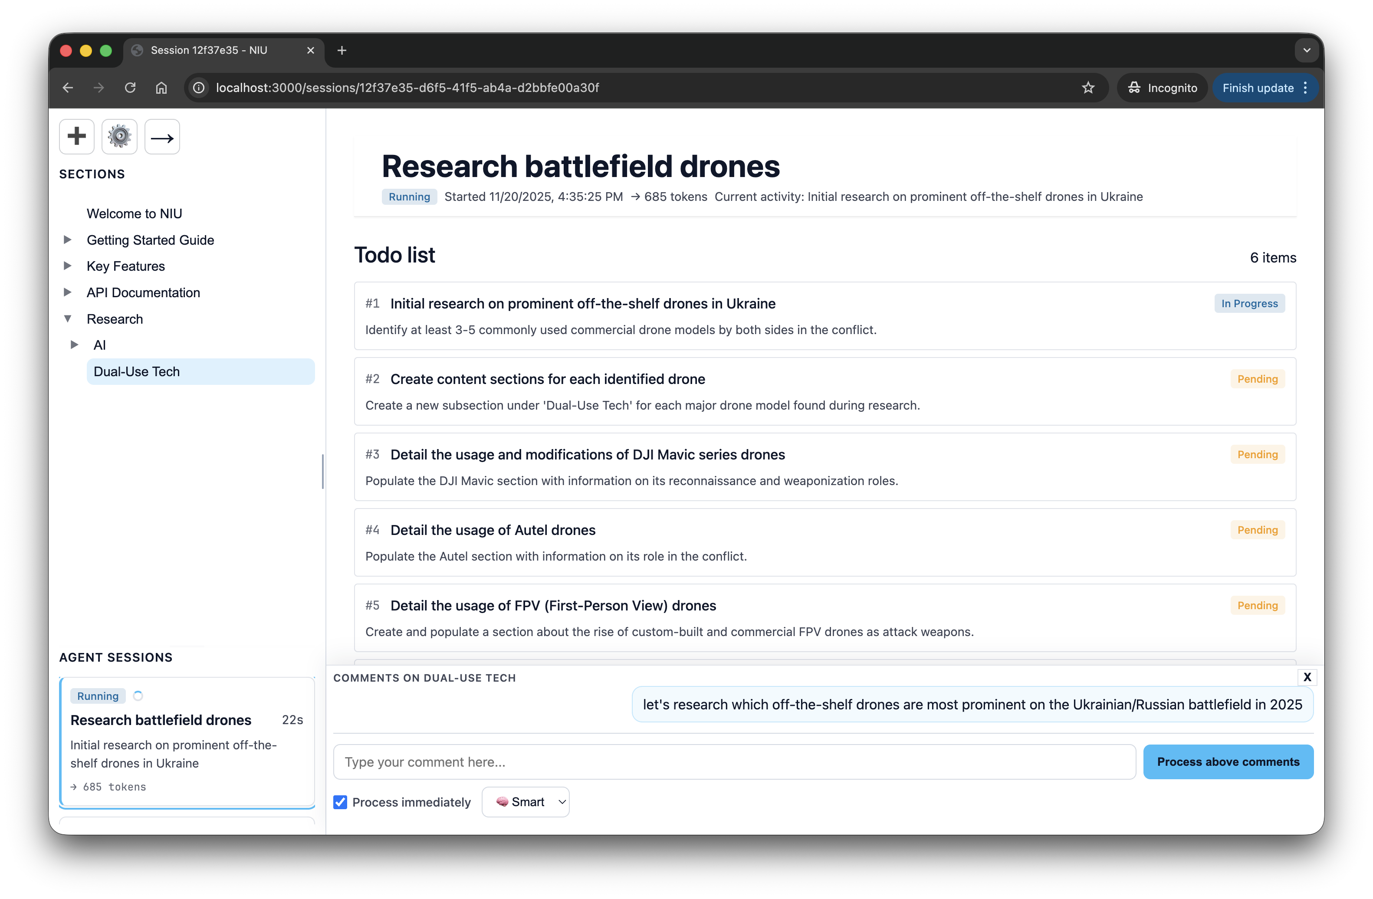The height and width of the screenshot is (899, 1373).
Task: Expand Key Features section
Action: pyautogui.click(x=68, y=266)
